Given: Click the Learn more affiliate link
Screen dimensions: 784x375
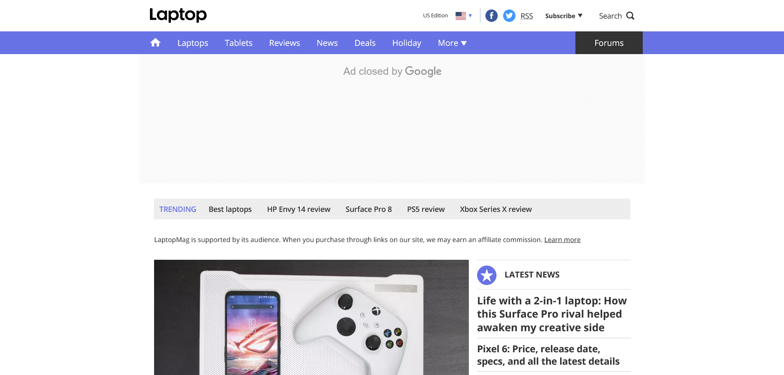Looking at the screenshot, I should [562, 240].
